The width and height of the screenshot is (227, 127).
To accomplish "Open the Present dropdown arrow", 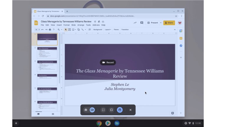I will (x=161, y=23).
